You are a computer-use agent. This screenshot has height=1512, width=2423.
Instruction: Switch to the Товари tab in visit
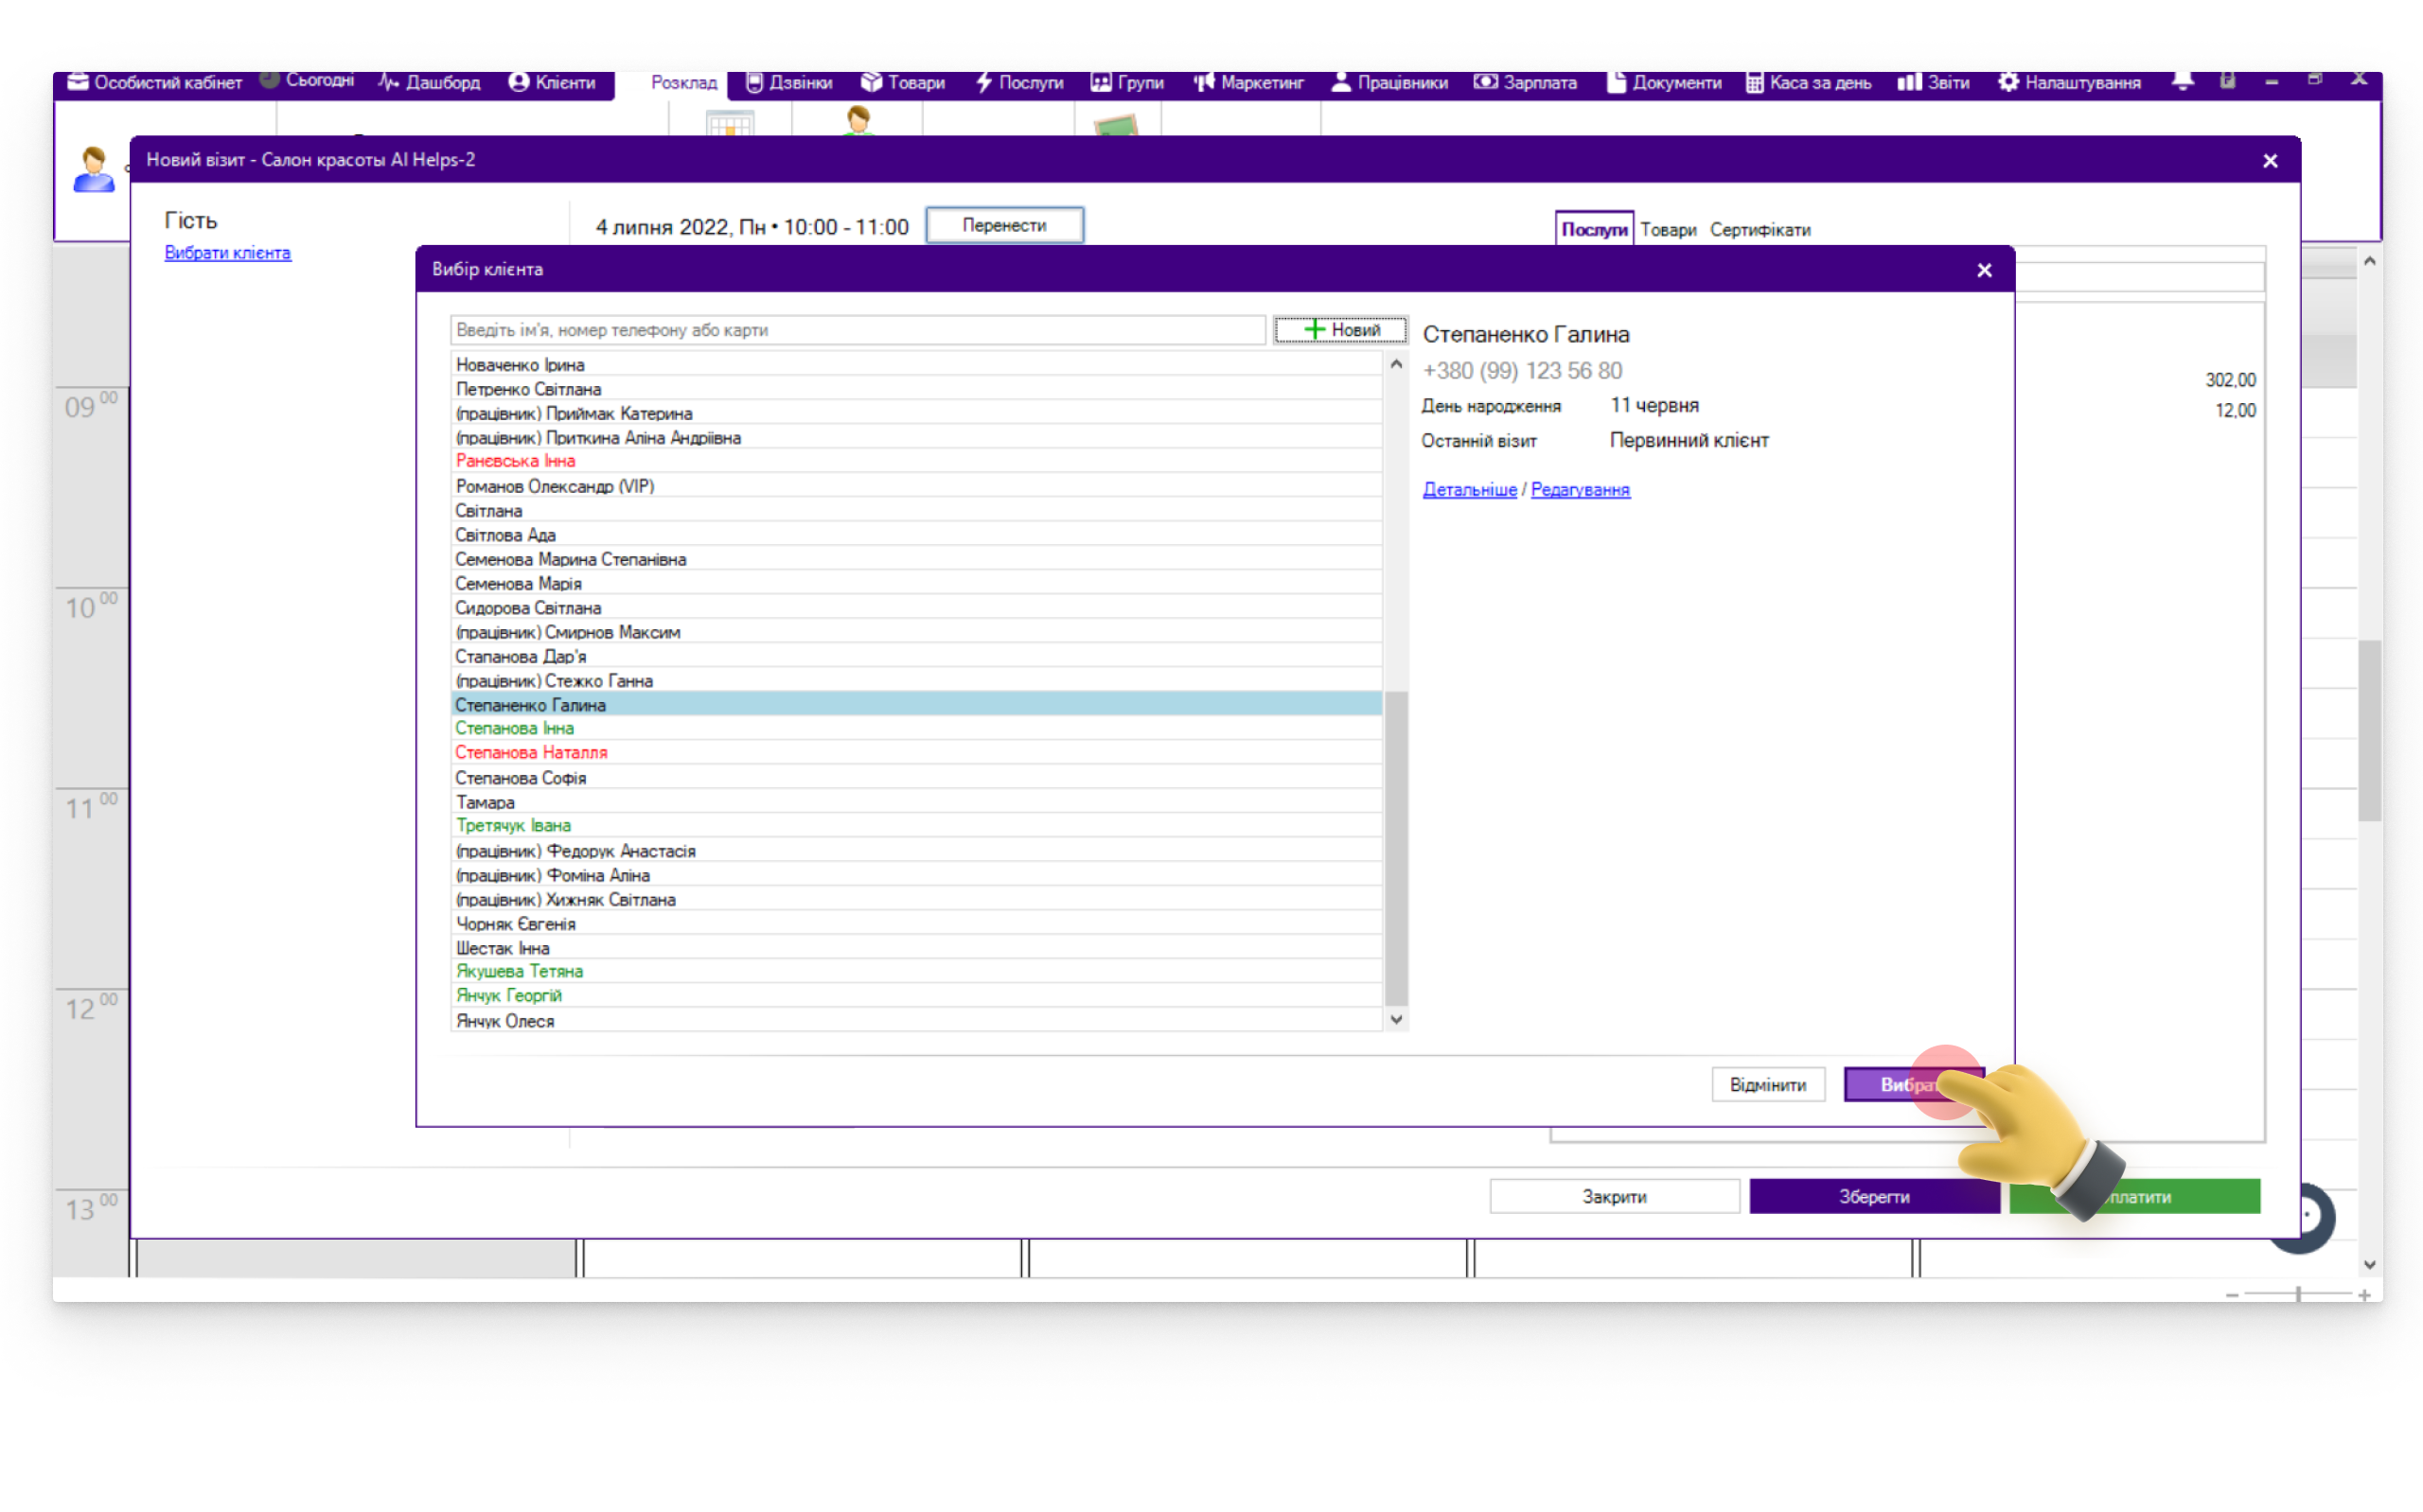(x=1667, y=230)
